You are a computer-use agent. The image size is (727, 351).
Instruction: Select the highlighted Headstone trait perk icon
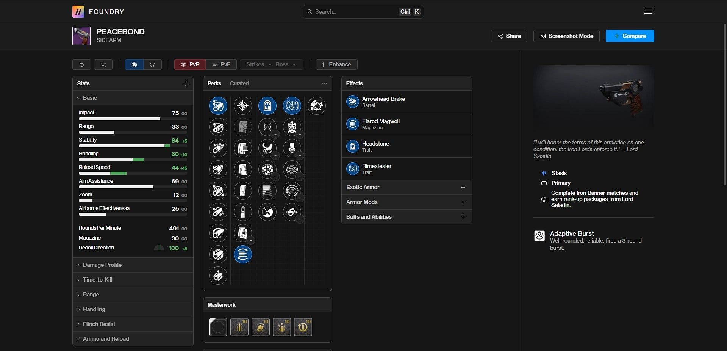coord(267,106)
